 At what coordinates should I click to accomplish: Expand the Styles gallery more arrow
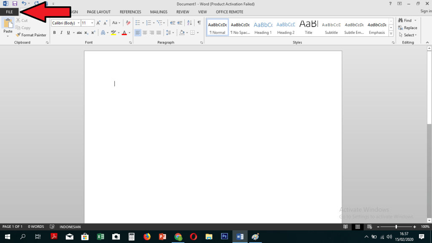pos(391,34)
